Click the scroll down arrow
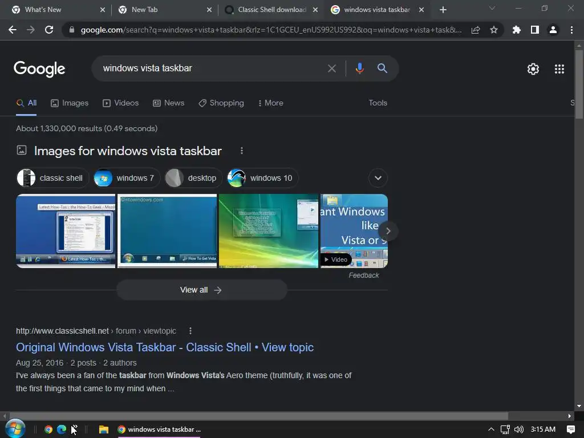 pos(579,406)
